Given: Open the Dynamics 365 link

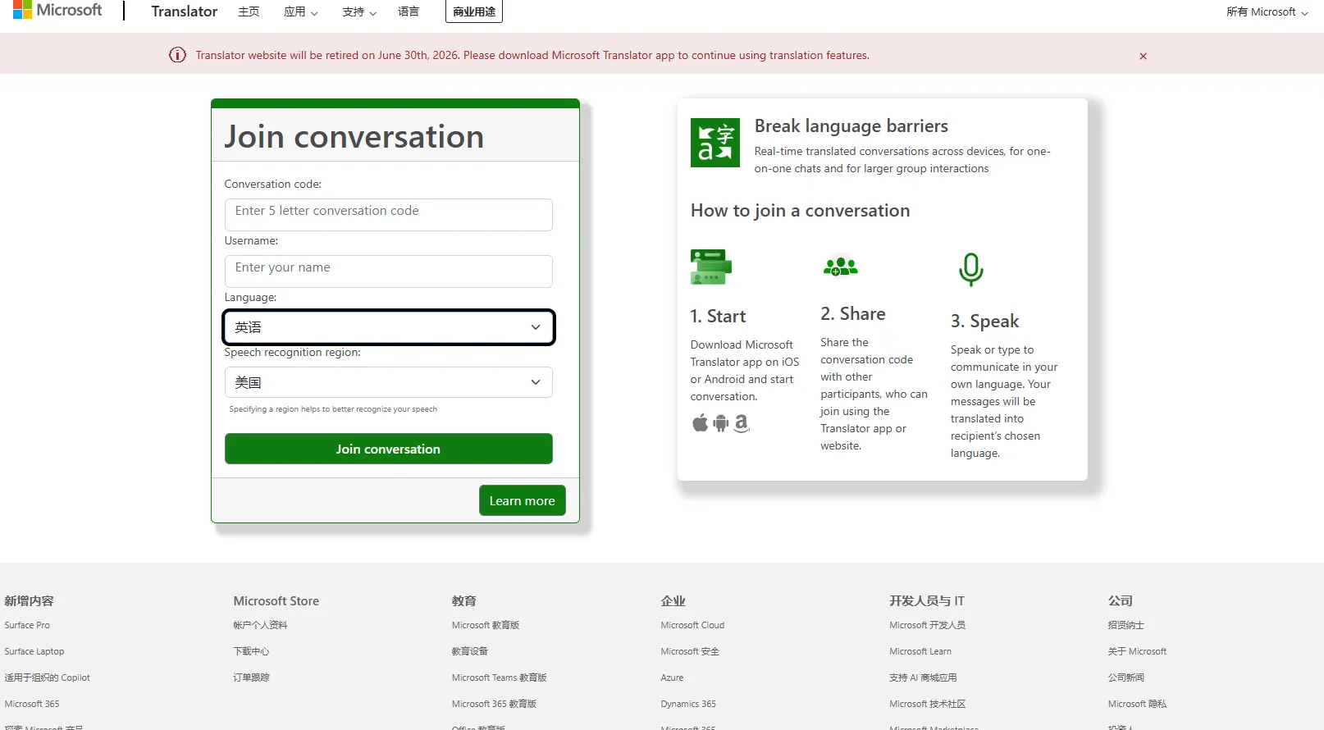Looking at the screenshot, I should 688,704.
